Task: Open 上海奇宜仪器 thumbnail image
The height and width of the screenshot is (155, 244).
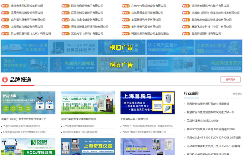Action: coord(88,147)
